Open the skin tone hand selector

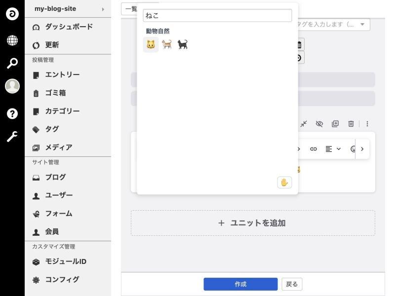tap(284, 182)
